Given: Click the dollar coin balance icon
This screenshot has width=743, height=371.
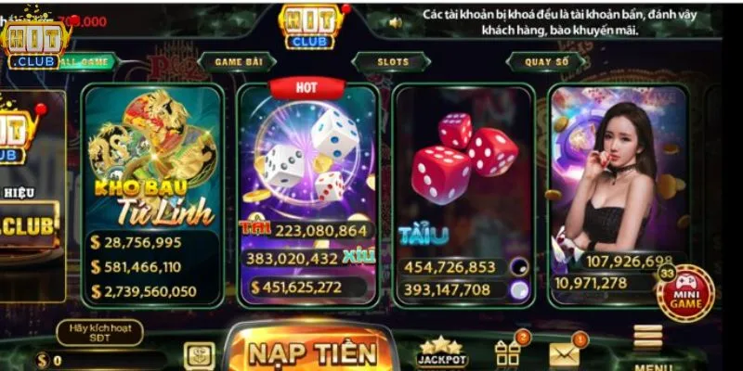Looking at the screenshot, I should coord(42,361).
